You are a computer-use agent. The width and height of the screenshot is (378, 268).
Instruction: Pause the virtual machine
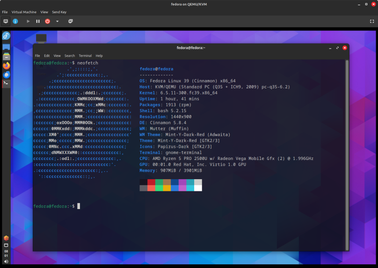[x=38, y=21]
